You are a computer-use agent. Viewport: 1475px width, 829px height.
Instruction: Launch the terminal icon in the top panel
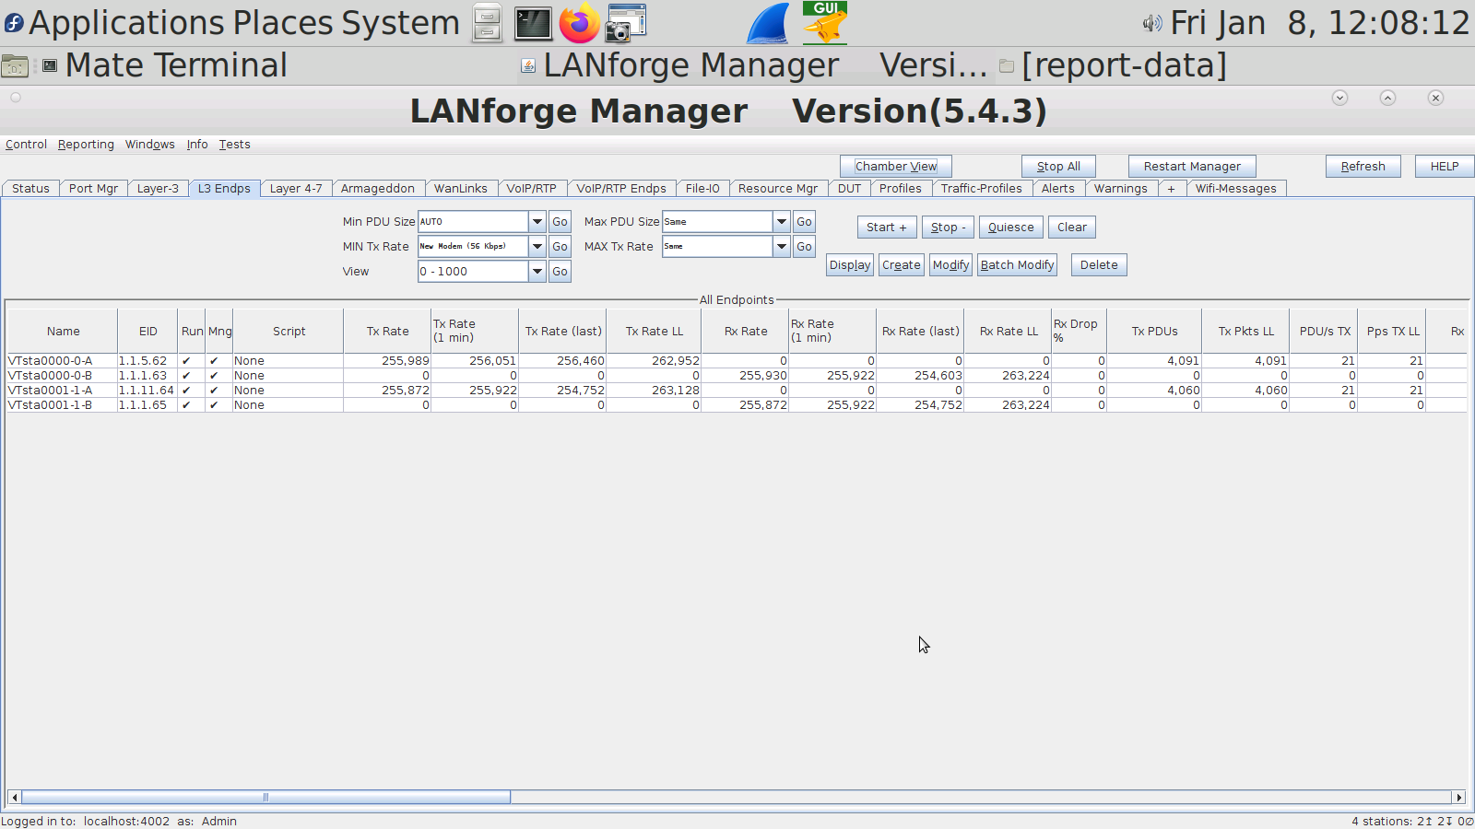click(533, 23)
